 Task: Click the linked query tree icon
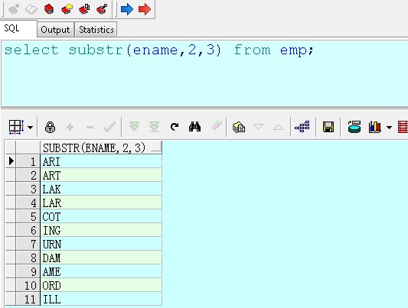click(x=302, y=127)
